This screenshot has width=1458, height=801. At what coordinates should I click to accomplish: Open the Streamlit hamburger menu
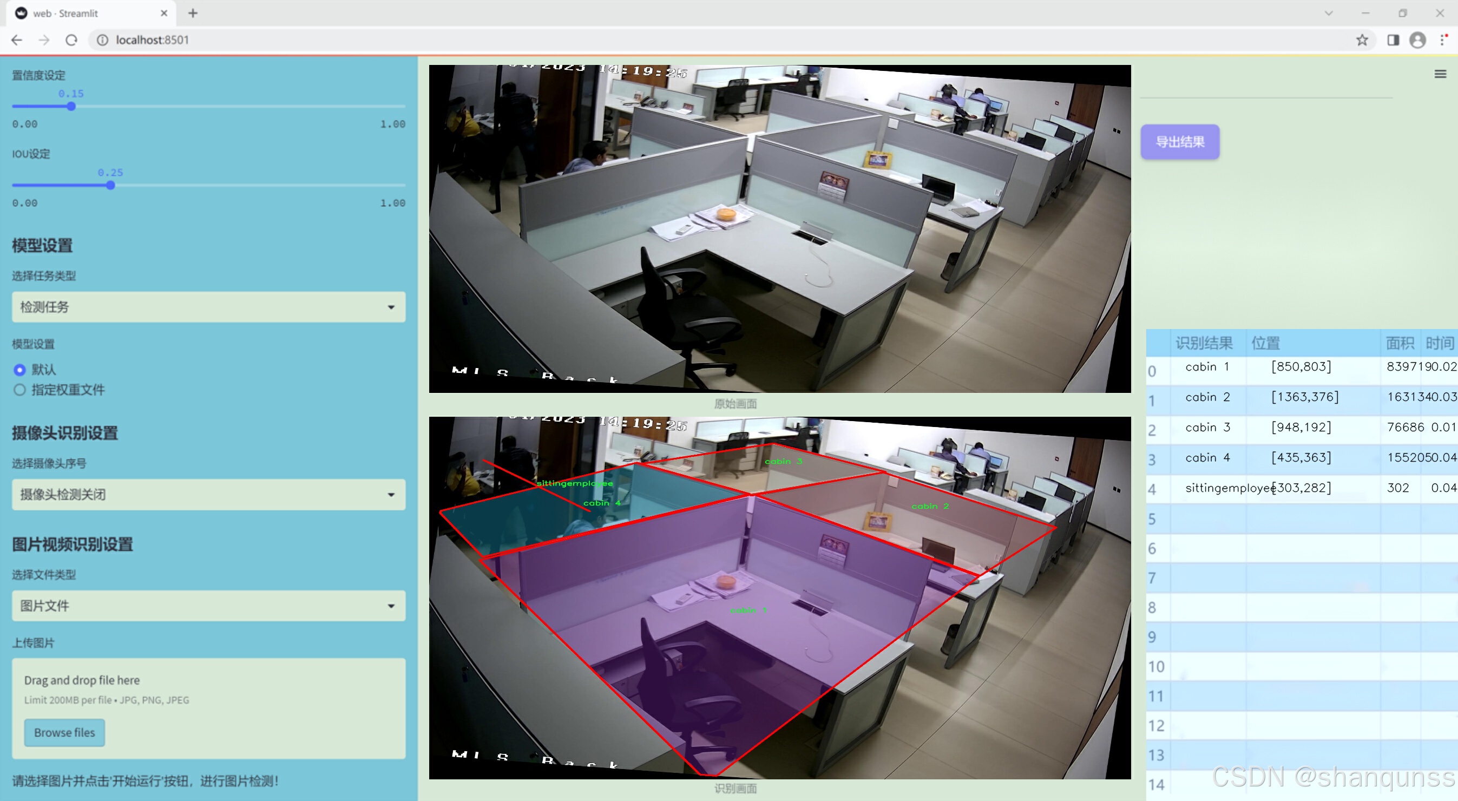pos(1440,74)
